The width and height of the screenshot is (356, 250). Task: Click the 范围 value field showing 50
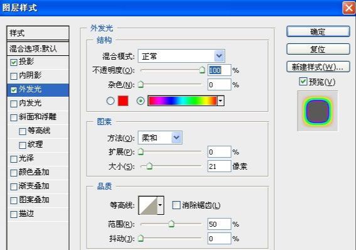(x=219, y=224)
